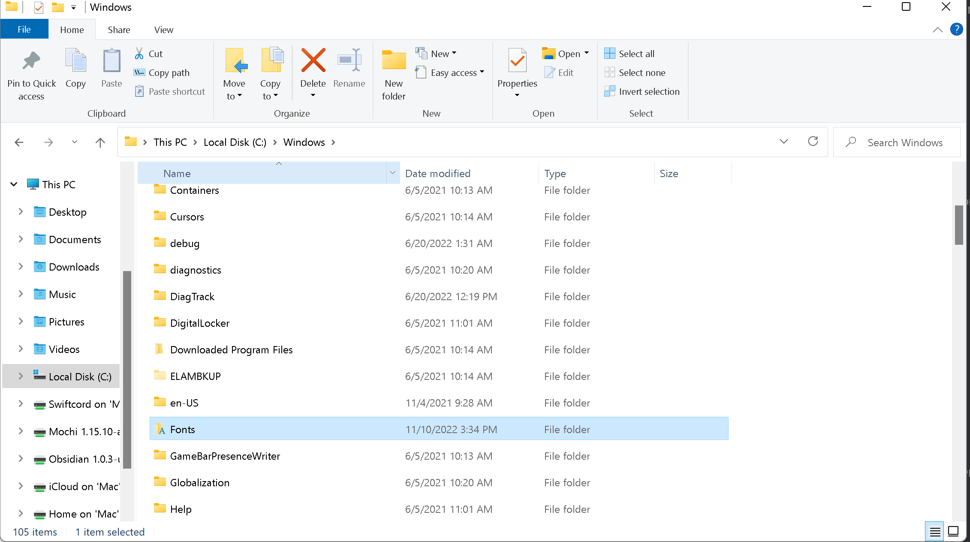The height and width of the screenshot is (542, 970).
Task: Click the Help question mark icon
Action: [x=956, y=30]
